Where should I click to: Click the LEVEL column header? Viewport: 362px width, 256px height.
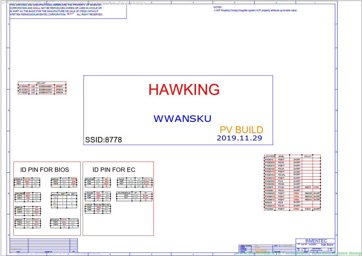pos(281,157)
